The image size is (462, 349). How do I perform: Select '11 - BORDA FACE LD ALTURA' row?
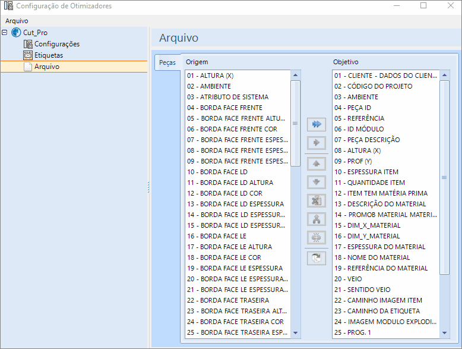pos(238,183)
